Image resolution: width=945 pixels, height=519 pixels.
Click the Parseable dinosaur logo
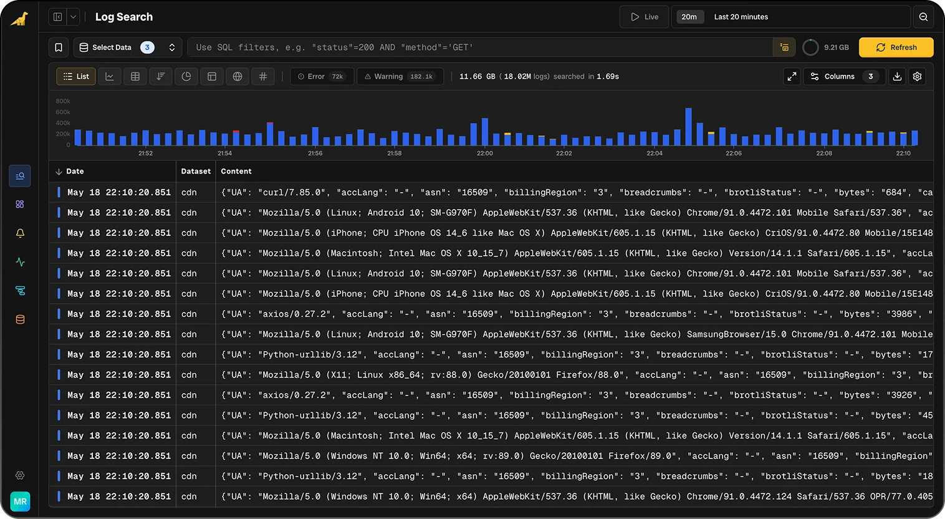coord(19,19)
